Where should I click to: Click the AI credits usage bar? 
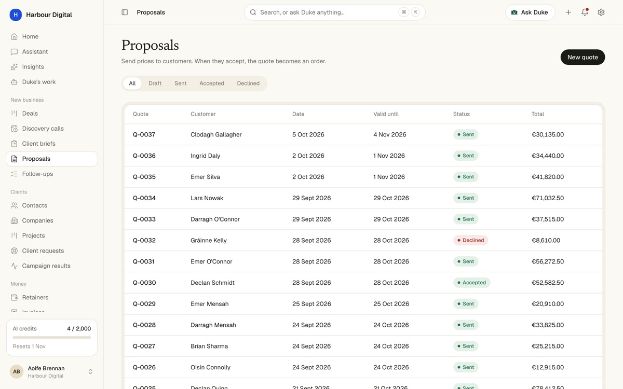pos(52,338)
